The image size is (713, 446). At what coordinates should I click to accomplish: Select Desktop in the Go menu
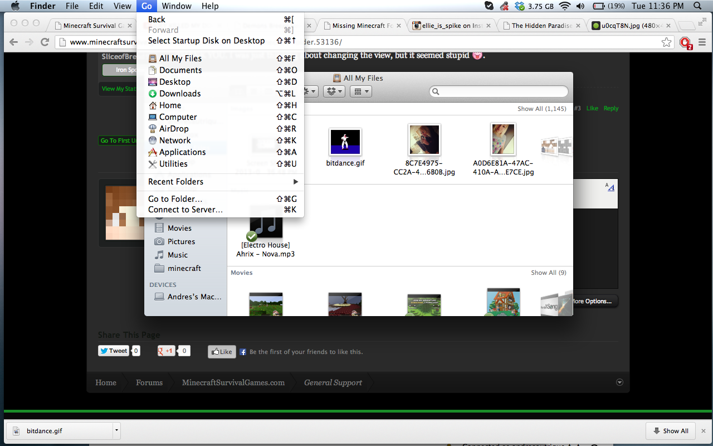coord(220,82)
